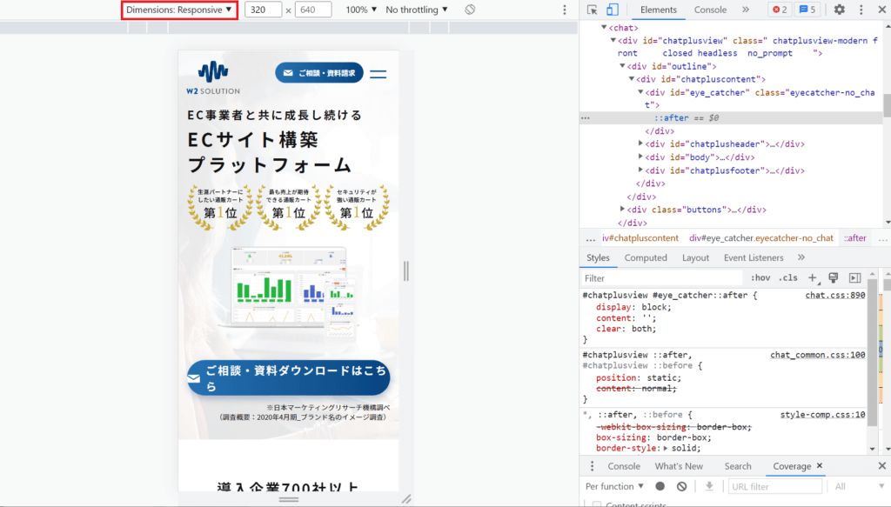Open the Per function coverage dropdown
The width and height of the screenshot is (891, 507).
click(x=614, y=486)
